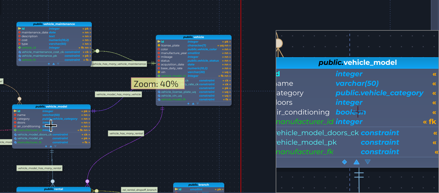Screen dimensions: 439x193
Task: Click the red circle icon beside maintenance_date column
Action: pyautogui.click(x=20, y=32)
